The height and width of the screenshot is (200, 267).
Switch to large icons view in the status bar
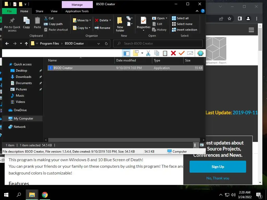click(x=202, y=145)
